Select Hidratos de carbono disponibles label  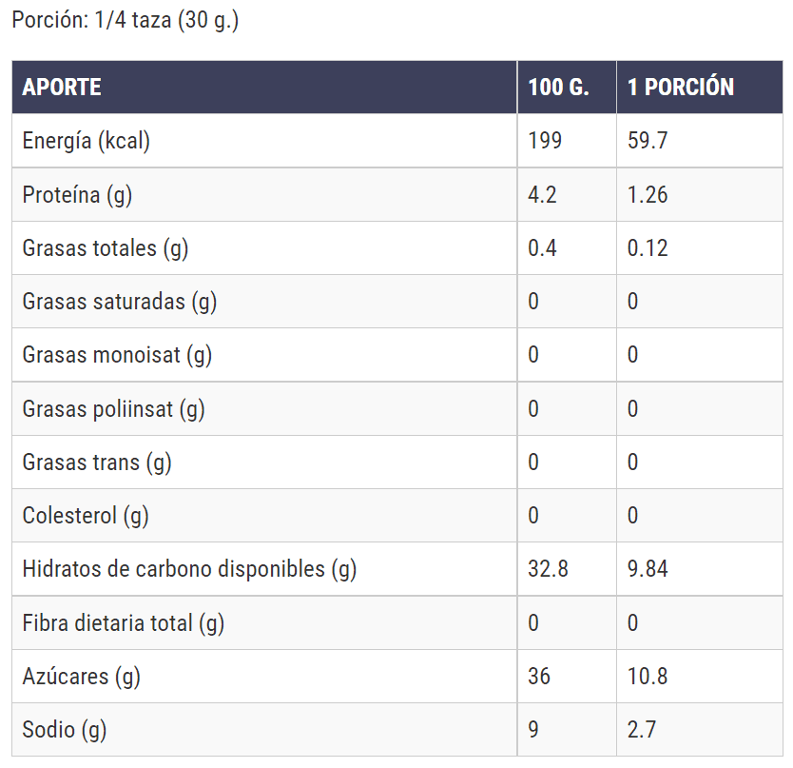189,569
